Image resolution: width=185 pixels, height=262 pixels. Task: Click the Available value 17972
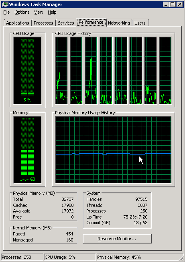coord(67,211)
